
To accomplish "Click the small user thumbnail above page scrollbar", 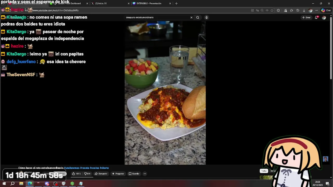I will point(325,159).
